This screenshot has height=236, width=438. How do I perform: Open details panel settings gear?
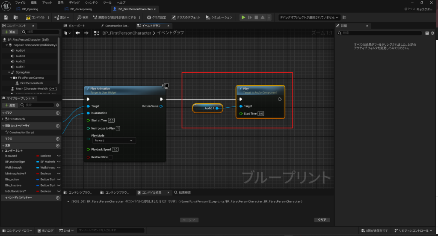click(x=433, y=33)
